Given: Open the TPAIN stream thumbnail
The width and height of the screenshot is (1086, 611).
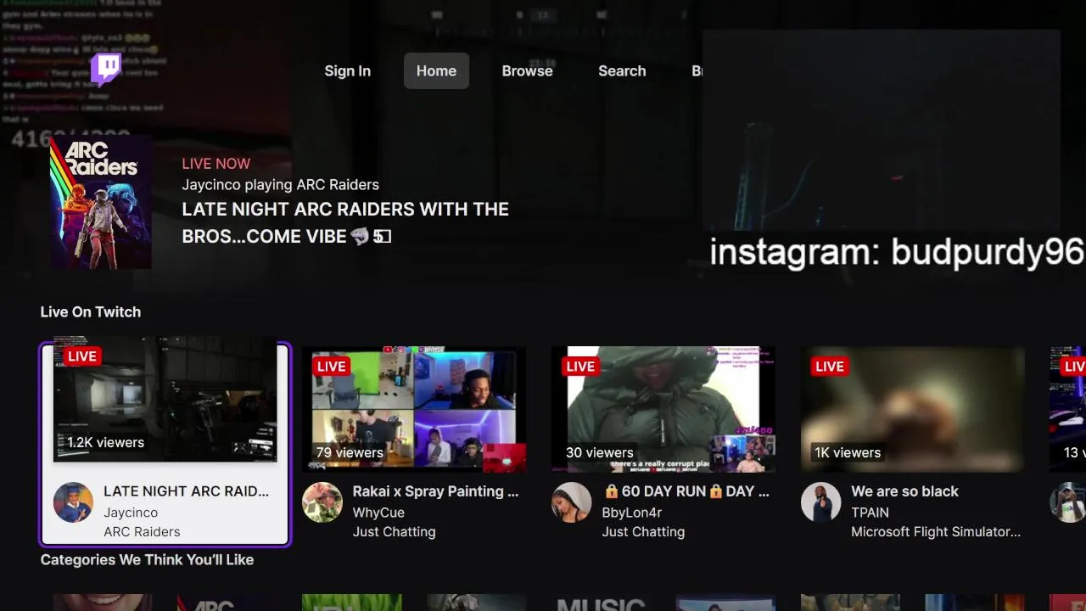Looking at the screenshot, I should pyautogui.click(x=913, y=409).
